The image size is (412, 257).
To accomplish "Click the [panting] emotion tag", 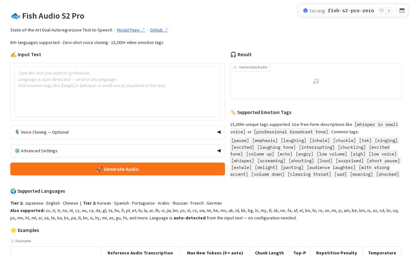I will pyautogui.click(x=292, y=167).
